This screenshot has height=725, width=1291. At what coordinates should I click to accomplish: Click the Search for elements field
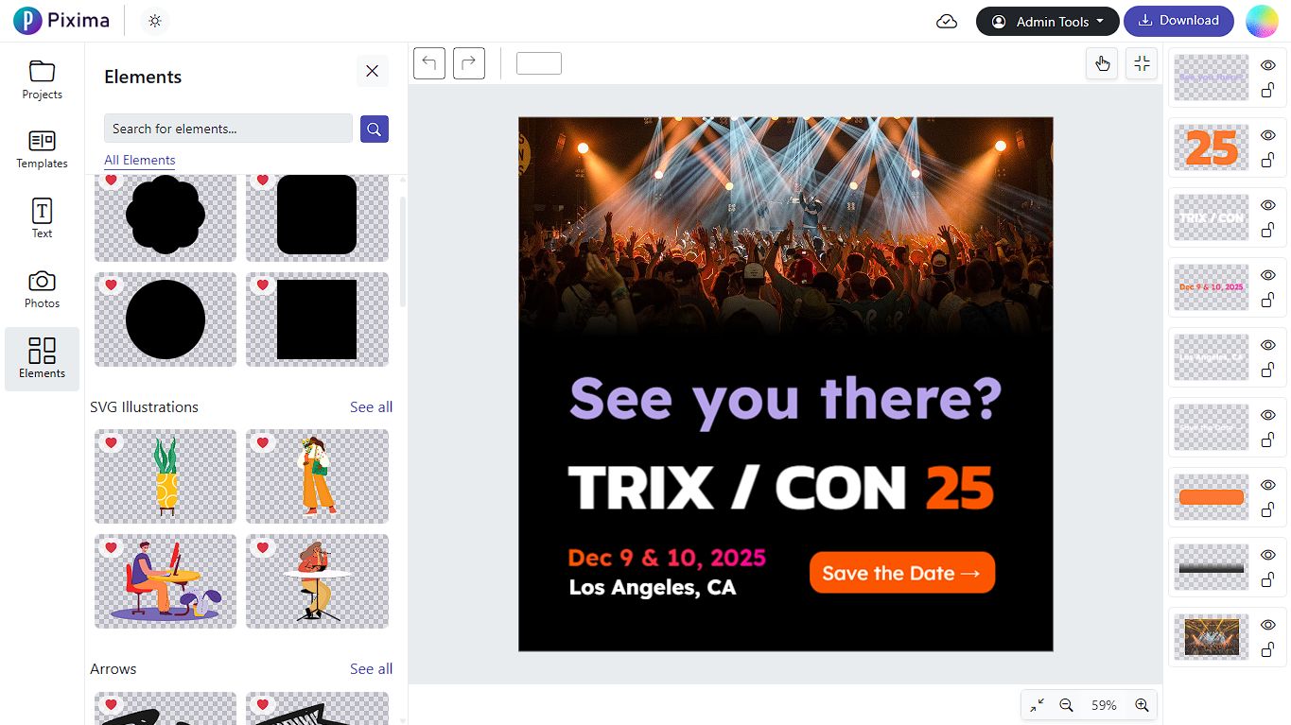pos(228,129)
